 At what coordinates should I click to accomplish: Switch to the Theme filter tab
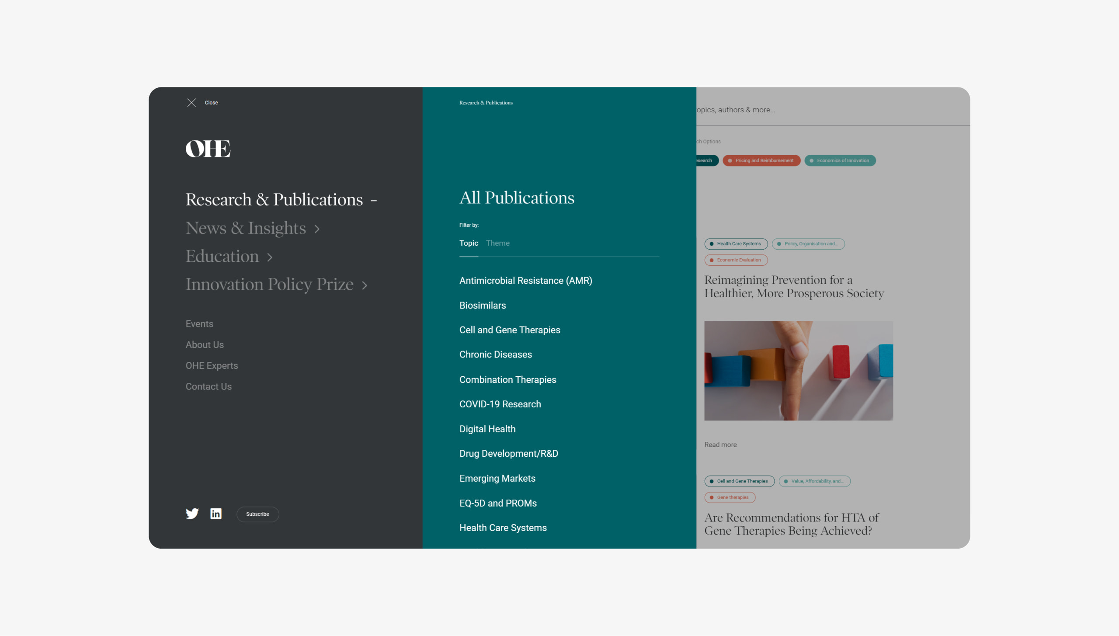coord(497,243)
